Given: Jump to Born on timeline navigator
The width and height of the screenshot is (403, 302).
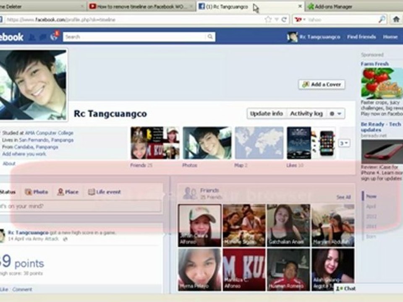Looking at the screenshot, I should (371, 236).
